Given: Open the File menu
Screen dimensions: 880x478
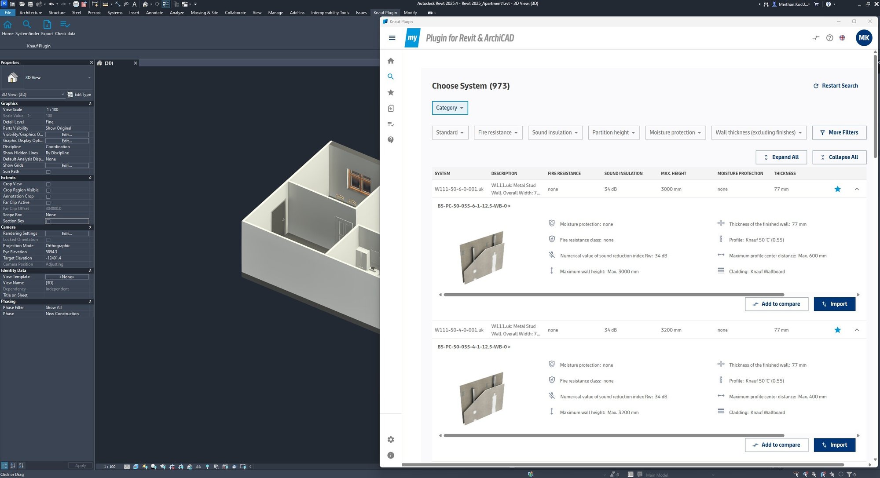Looking at the screenshot, I should point(8,13).
